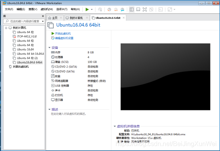This screenshot has width=220, height=151.
Task: Click the Unity mode toolbar icon
Action: point(151,9)
